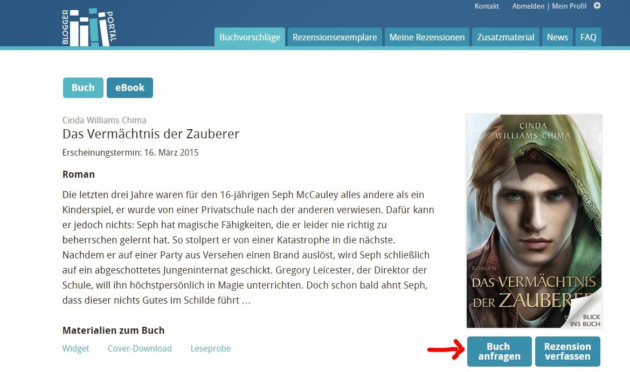Open the Kontakt link
The width and height of the screenshot is (630, 372).
click(487, 6)
